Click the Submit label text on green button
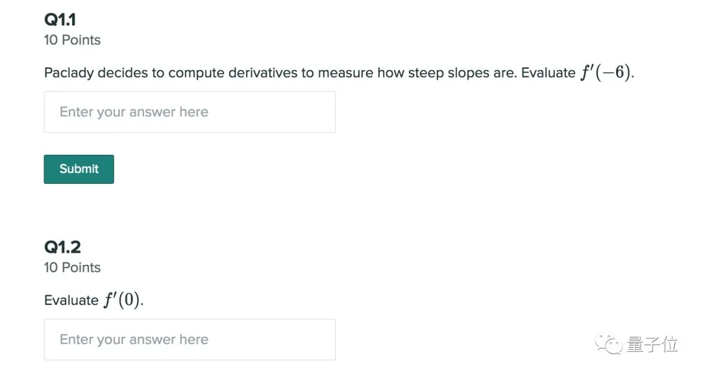The image size is (701, 375). [79, 169]
